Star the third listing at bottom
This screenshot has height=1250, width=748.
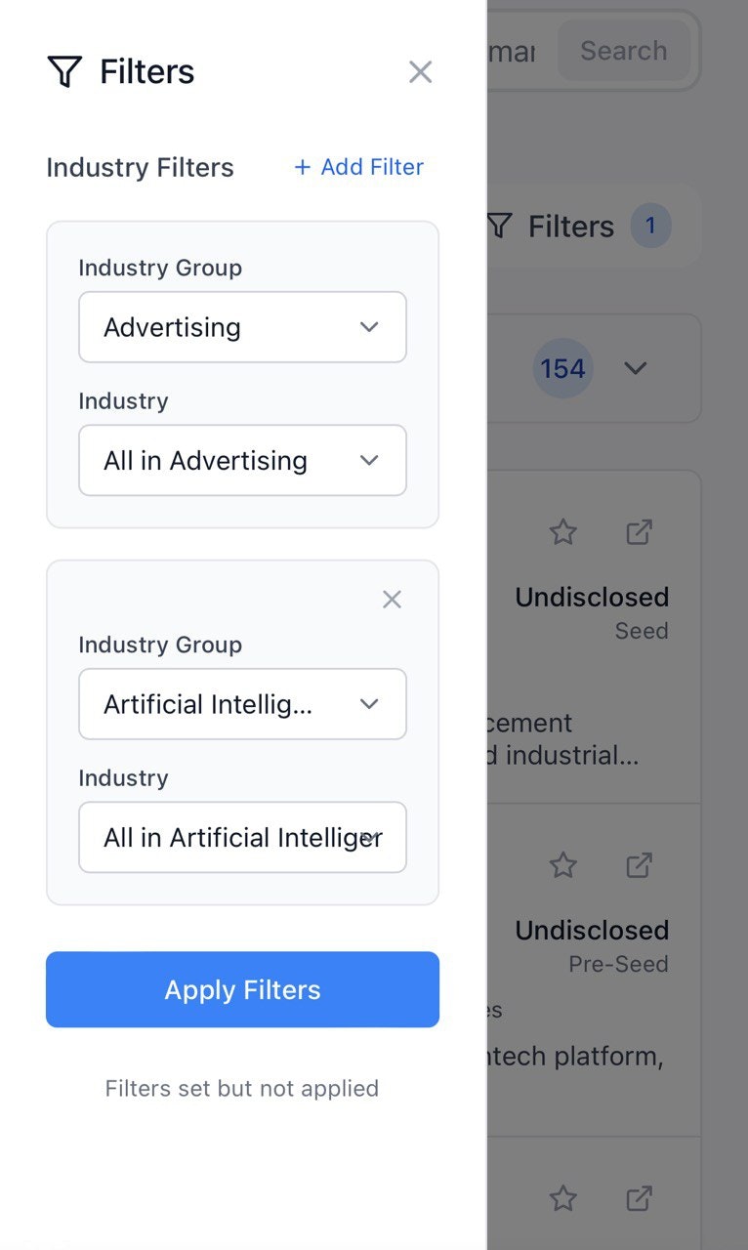(x=562, y=1198)
